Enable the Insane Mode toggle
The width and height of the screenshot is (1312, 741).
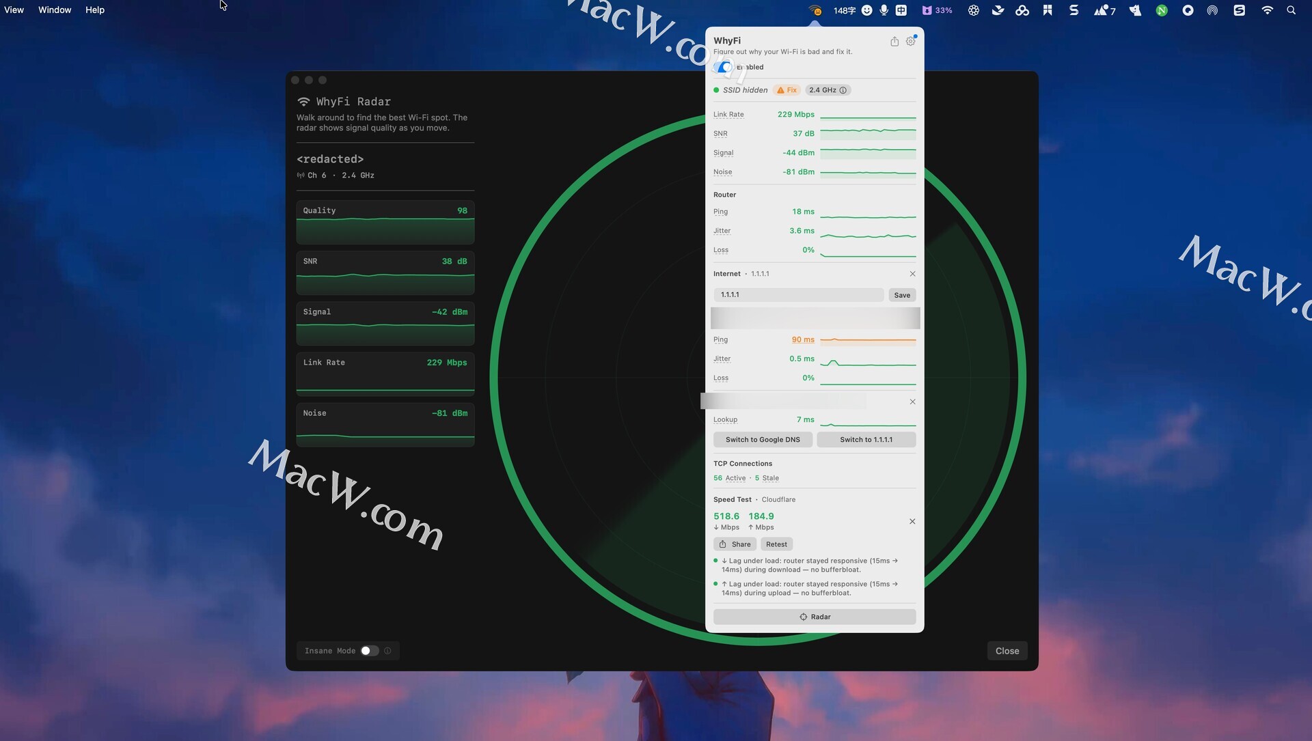(x=370, y=651)
